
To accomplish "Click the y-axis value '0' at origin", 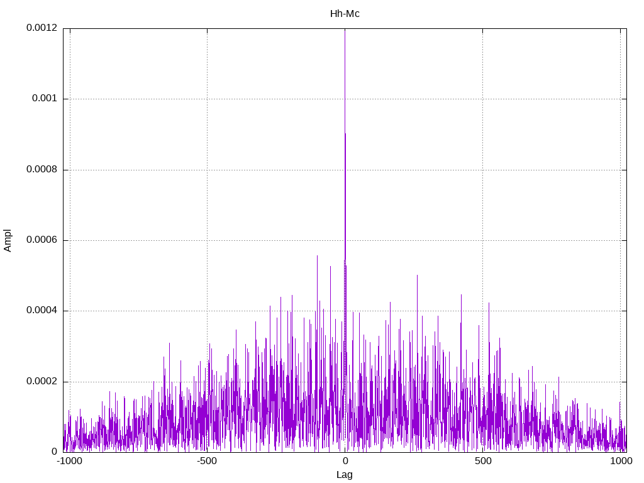I will coord(55,452).
